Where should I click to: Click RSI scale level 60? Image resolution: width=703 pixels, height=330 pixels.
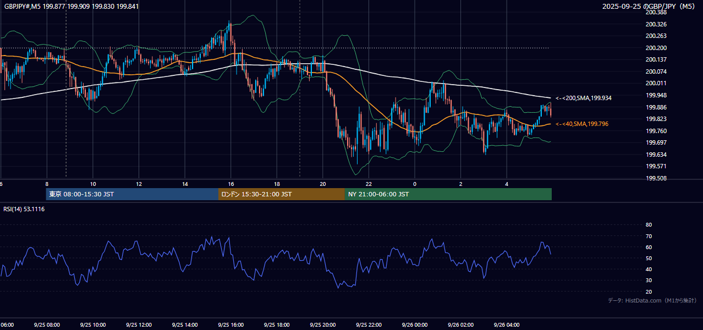tap(649, 247)
